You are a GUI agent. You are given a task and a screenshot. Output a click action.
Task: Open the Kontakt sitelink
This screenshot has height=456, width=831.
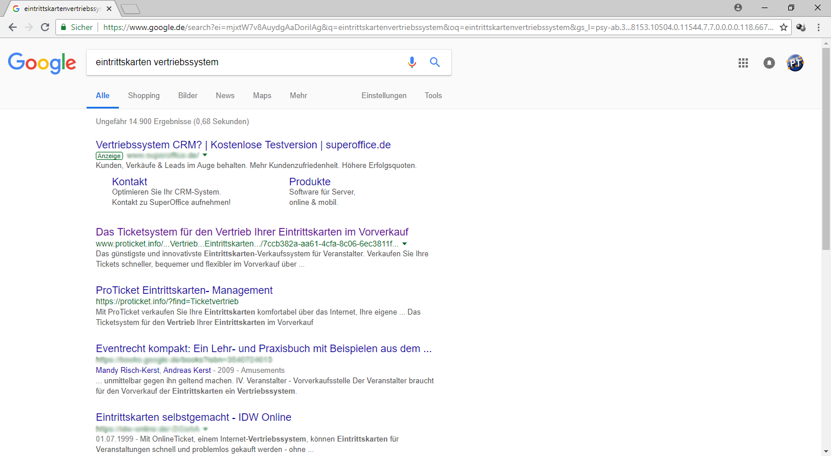[x=130, y=182]
